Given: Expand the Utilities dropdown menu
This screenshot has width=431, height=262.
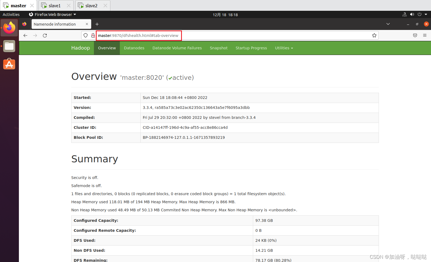Looking at the screenshot, I should [x=284, y=48].
